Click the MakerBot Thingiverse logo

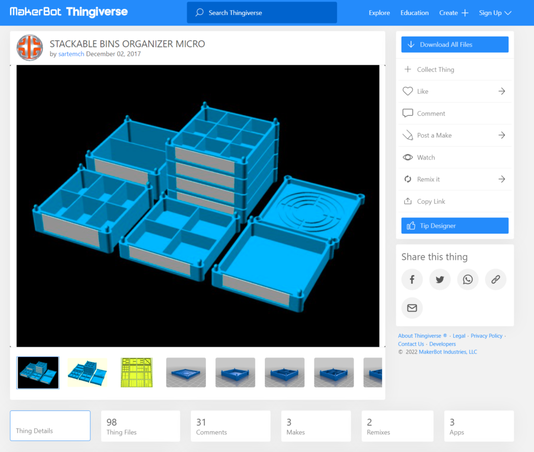pos(68,12)
